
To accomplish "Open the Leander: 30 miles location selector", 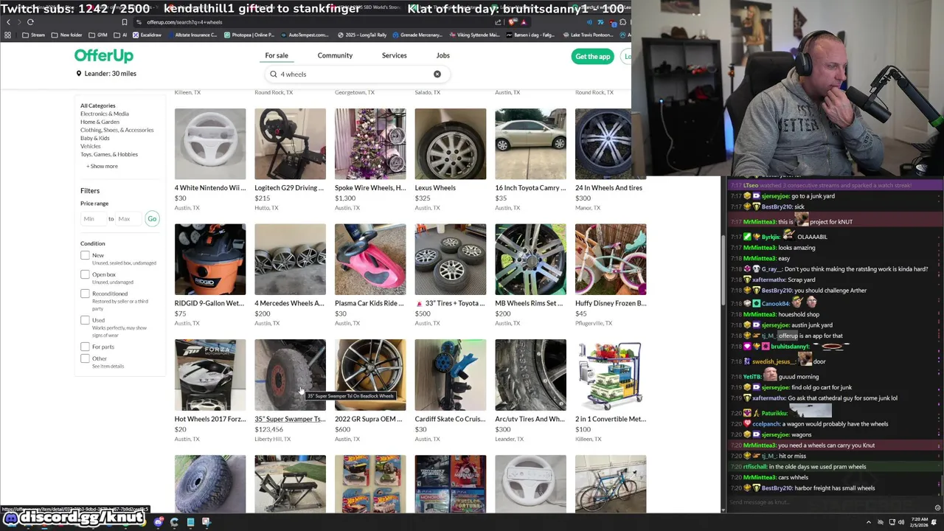I will [x=105, y=73].
